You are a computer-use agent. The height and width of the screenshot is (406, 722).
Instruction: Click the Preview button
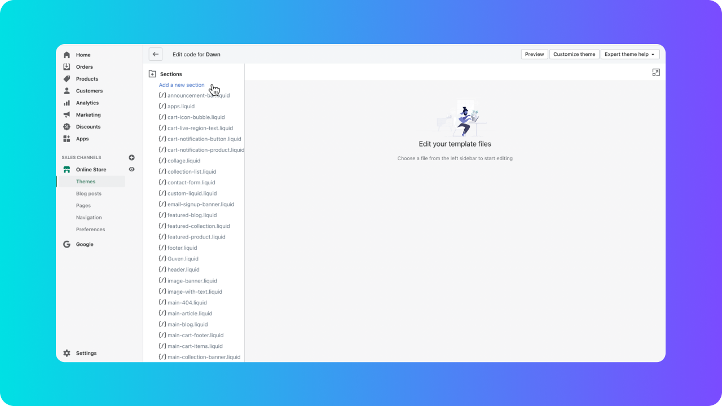(x=534, y=54)
